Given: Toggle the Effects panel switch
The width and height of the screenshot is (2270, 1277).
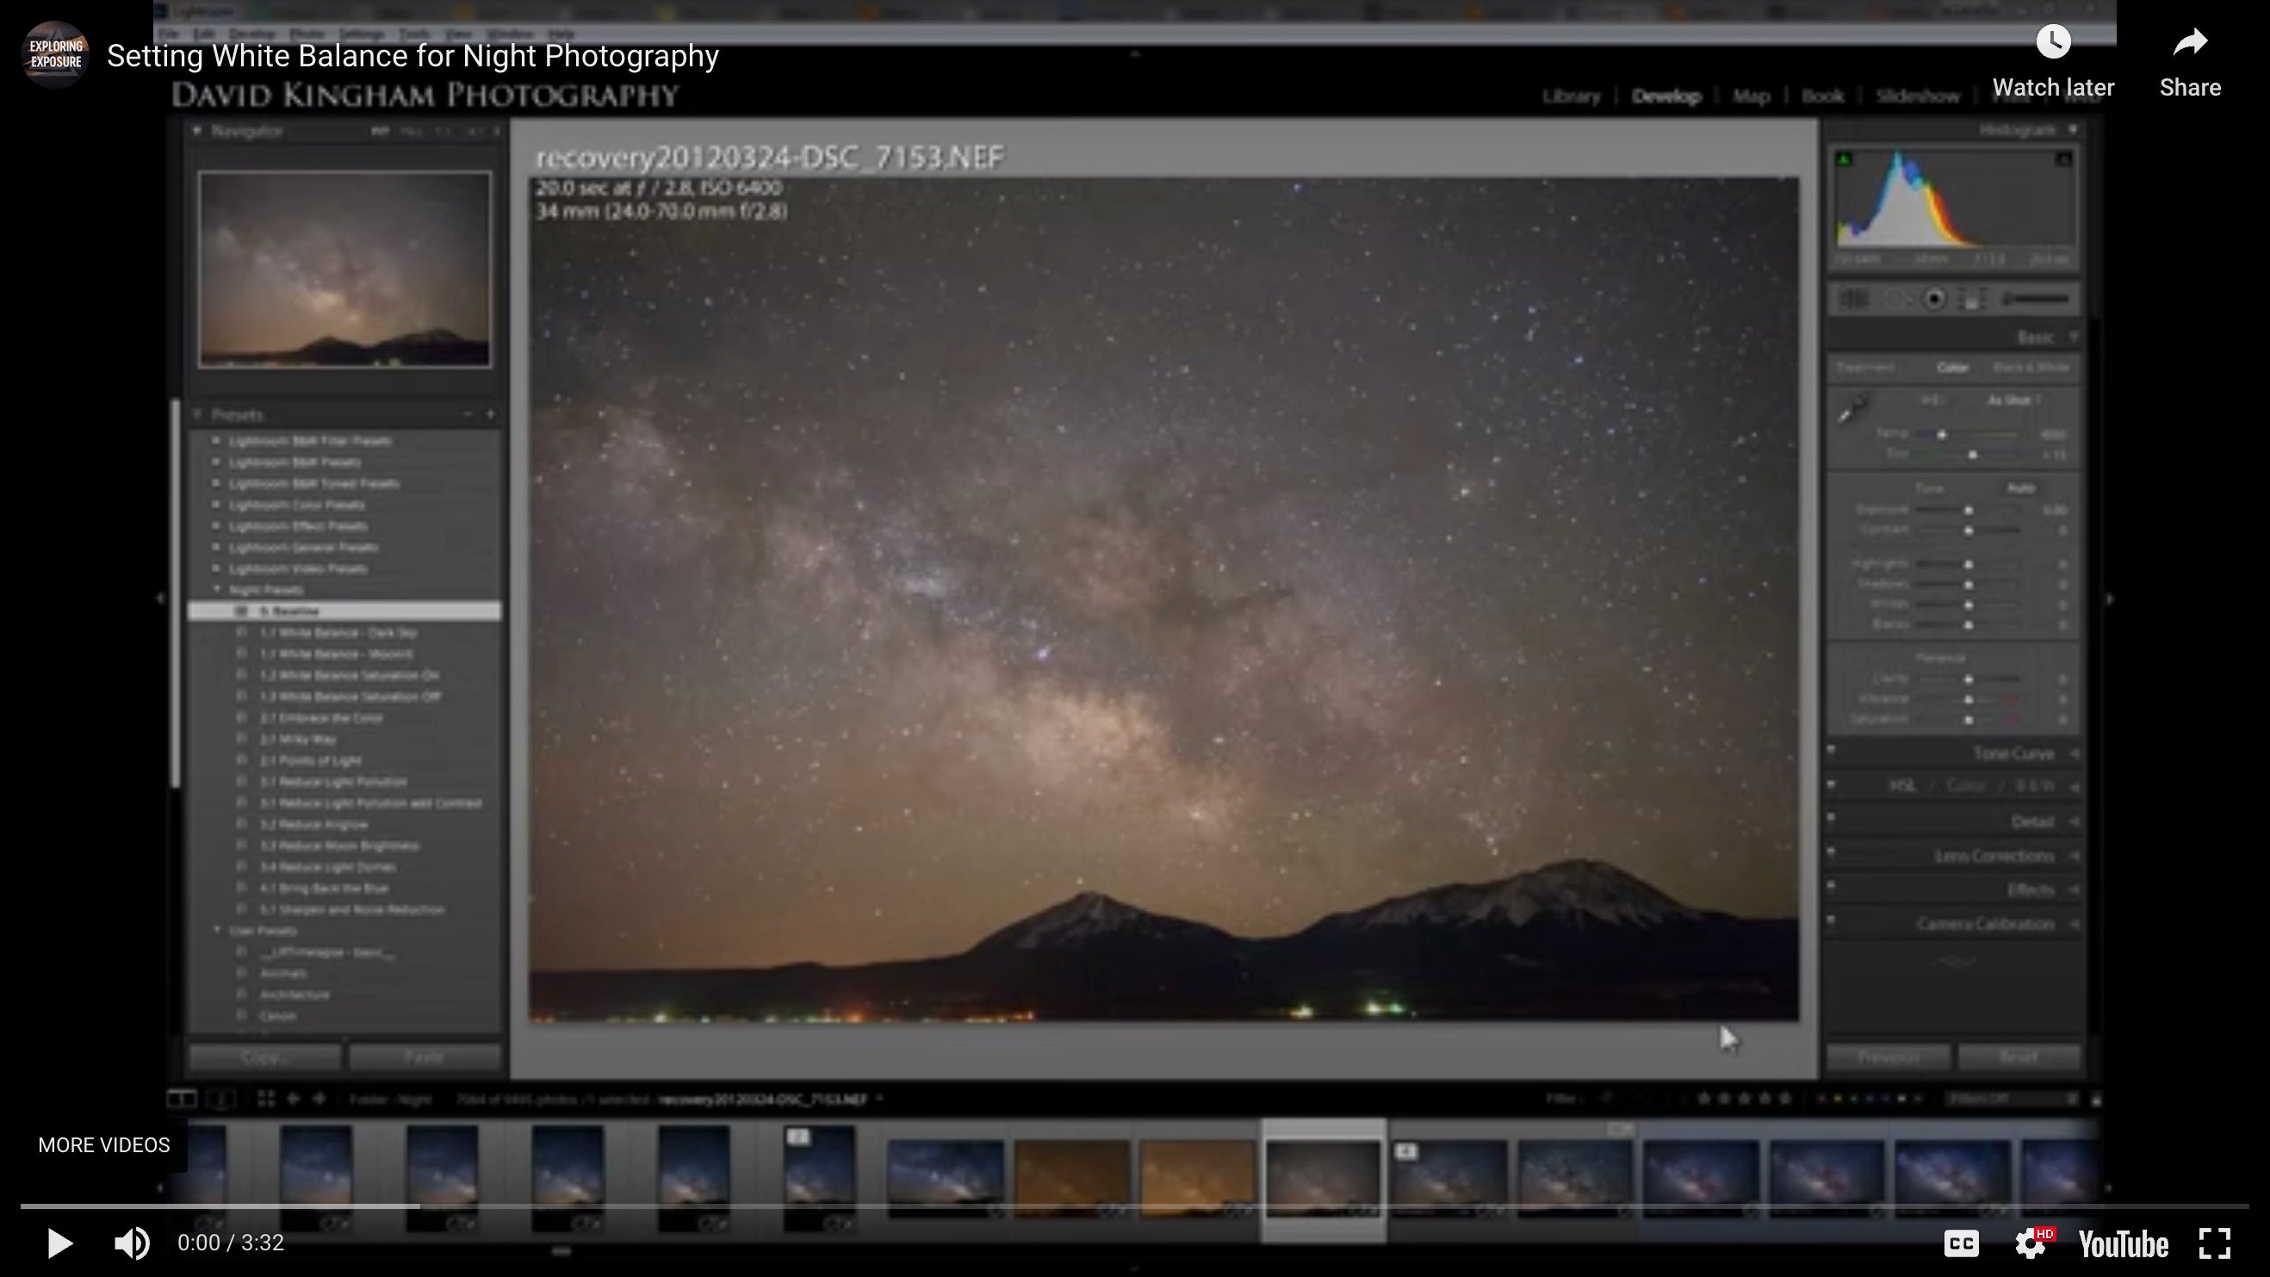Looking at the screenshot, I should (x=1831, y=886).
